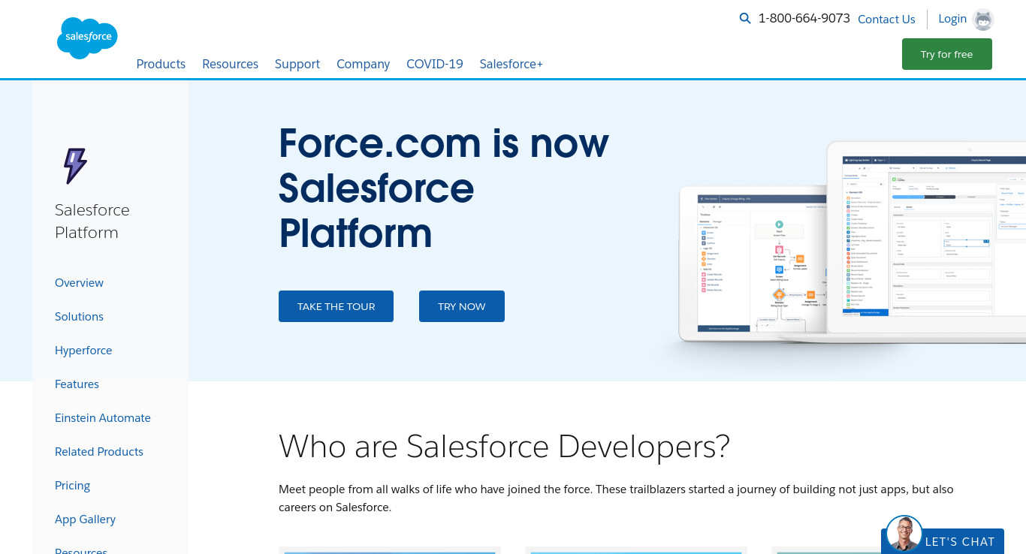Click the 'Force.com is now Salesforce Platform' headline
1026x554 pixels.
click(x=443, y=188)
